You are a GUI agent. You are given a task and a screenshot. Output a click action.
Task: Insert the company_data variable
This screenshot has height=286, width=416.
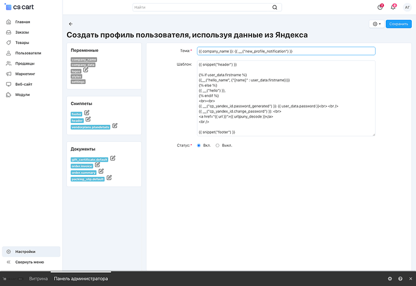[83, 65]
